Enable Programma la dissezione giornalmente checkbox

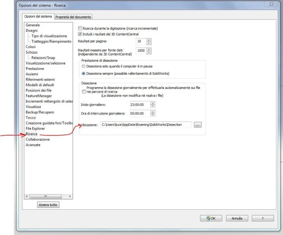pos(84,92)
